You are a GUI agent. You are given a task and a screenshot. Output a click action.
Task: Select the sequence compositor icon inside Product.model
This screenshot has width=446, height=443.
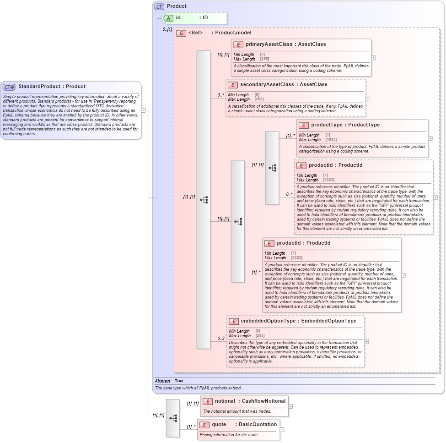204,199
